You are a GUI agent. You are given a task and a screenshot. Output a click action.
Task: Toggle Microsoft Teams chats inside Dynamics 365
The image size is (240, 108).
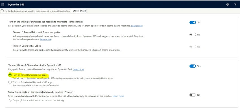pyautogui.click(x=193, y=66)
